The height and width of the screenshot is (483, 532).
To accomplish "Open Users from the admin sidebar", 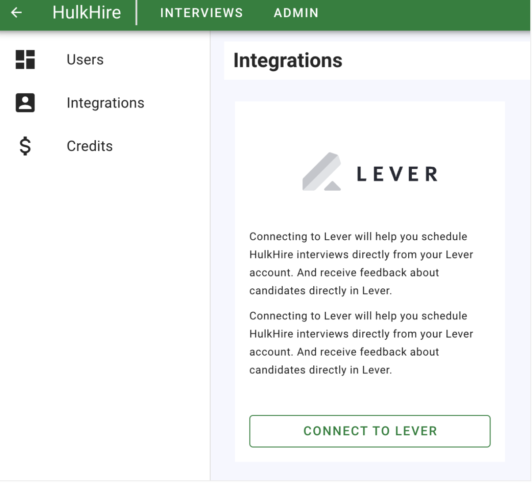I will pyautogui.click(x=85, y=59).
